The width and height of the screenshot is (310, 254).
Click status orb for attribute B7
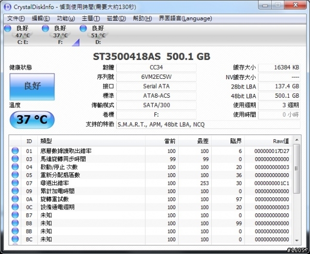pyautogui.click(x=15, y=215)
